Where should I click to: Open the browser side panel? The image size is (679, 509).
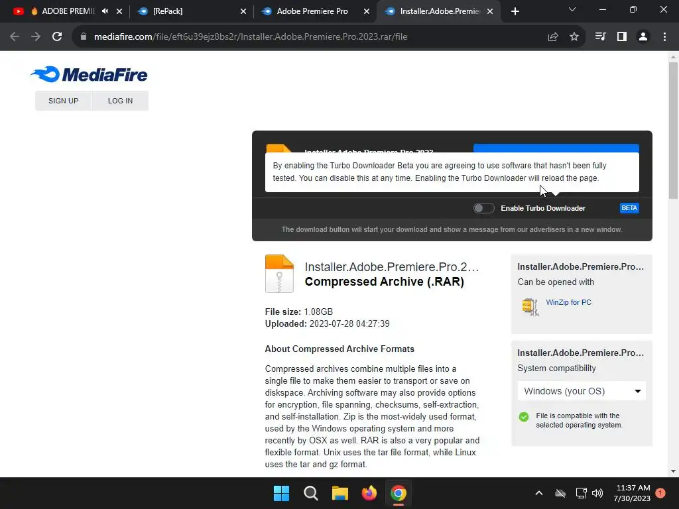[x=622, y=37]
